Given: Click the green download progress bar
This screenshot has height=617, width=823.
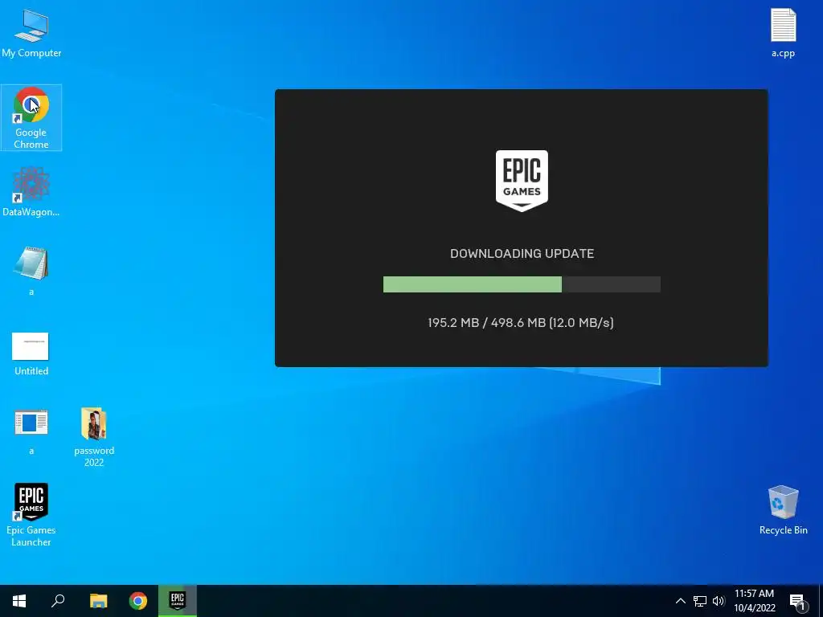Looking at the screenshot, I should click(522, 284).
